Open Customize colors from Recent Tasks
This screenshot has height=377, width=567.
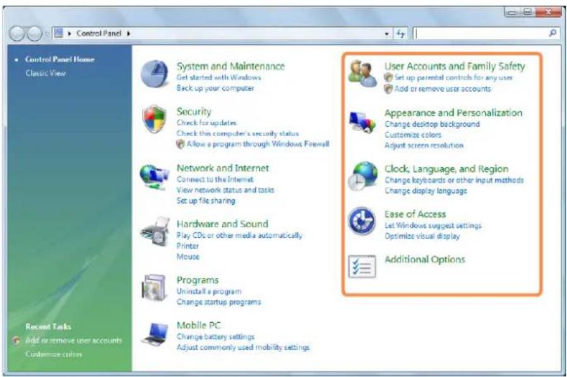click(54, 354)
